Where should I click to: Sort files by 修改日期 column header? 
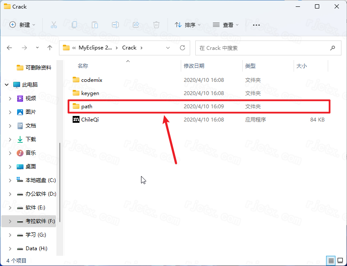point(194,66)
